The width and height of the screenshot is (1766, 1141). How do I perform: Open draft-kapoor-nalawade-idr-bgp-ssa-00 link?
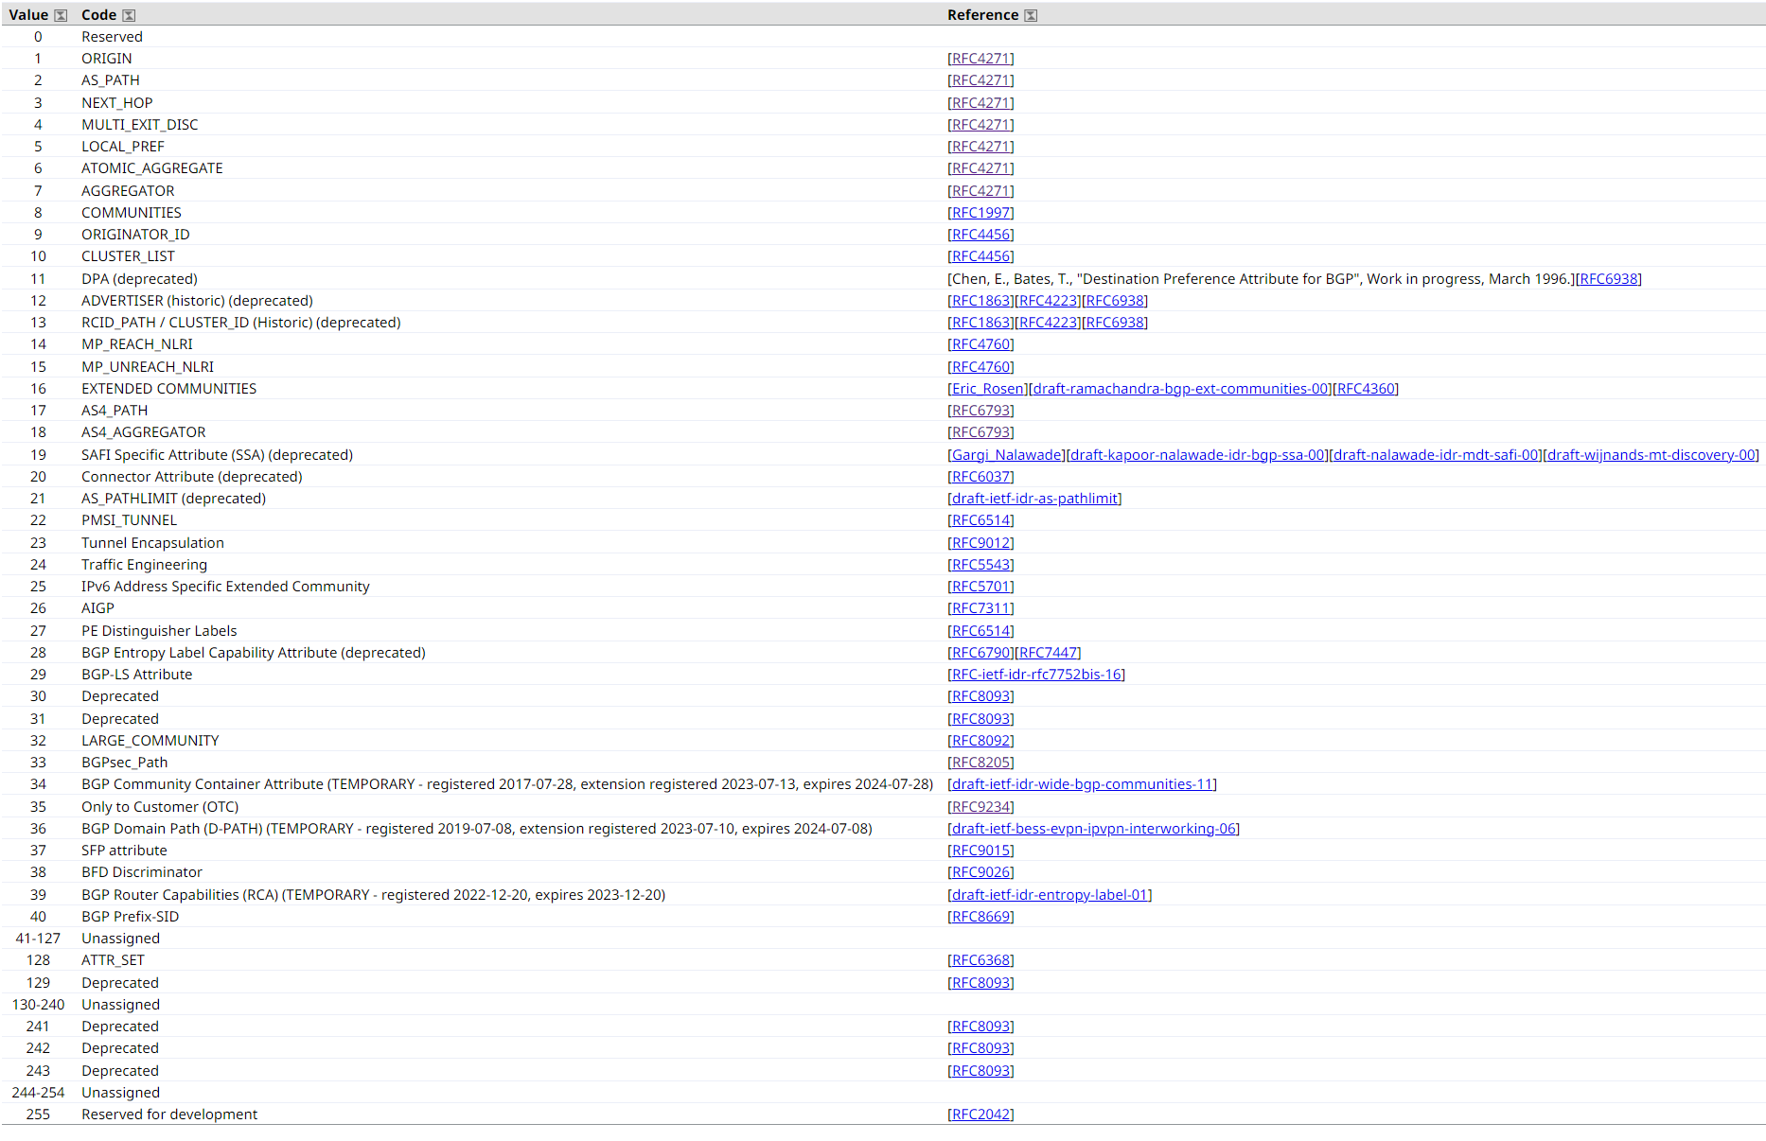point(1197,455)
